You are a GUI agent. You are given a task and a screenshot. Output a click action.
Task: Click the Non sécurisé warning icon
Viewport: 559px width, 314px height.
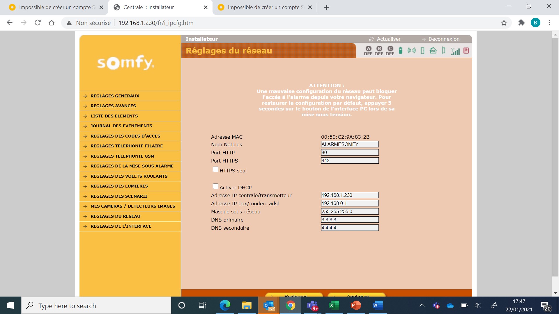[x=69, y=23]
